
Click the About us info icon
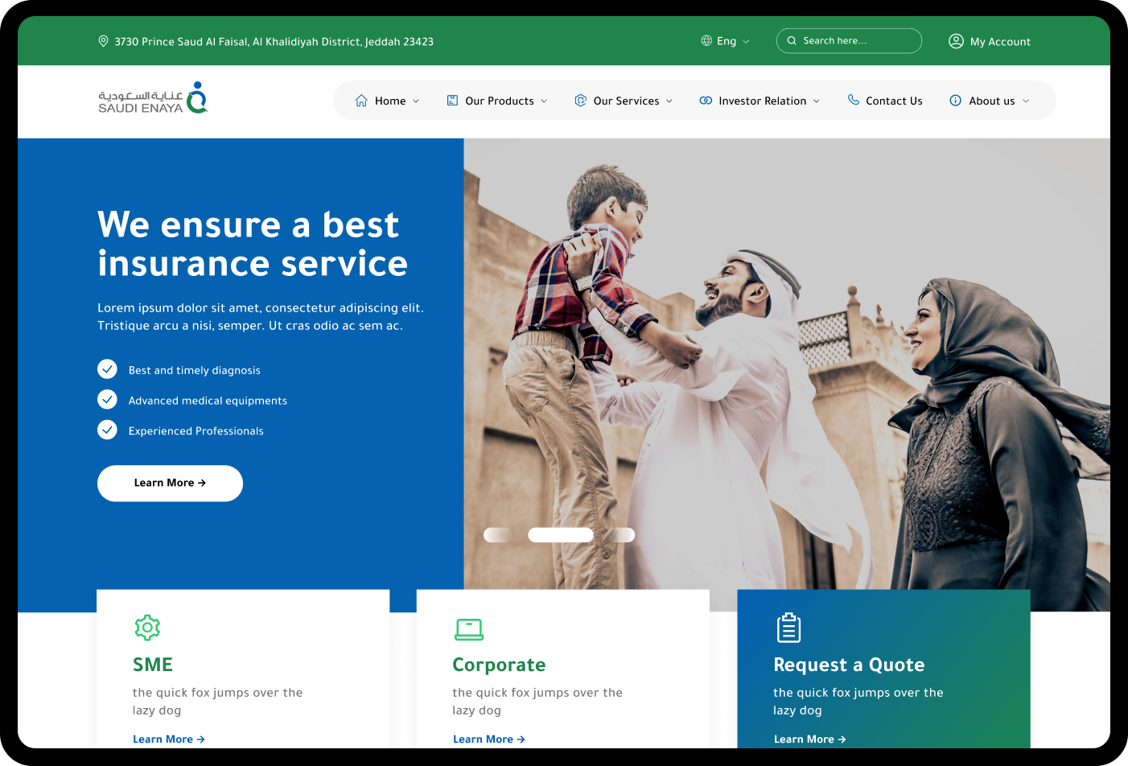coord(955,101)
